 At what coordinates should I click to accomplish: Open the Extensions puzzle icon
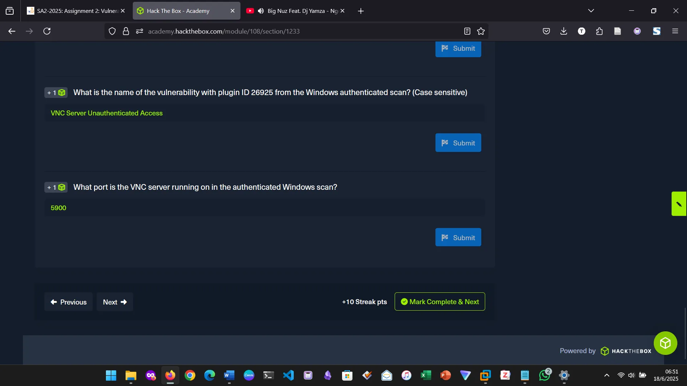599,31
